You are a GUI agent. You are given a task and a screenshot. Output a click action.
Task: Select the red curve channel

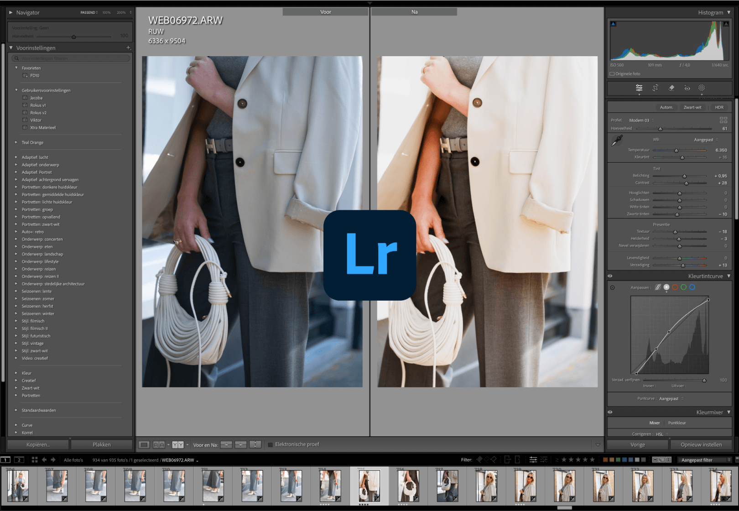675,287
